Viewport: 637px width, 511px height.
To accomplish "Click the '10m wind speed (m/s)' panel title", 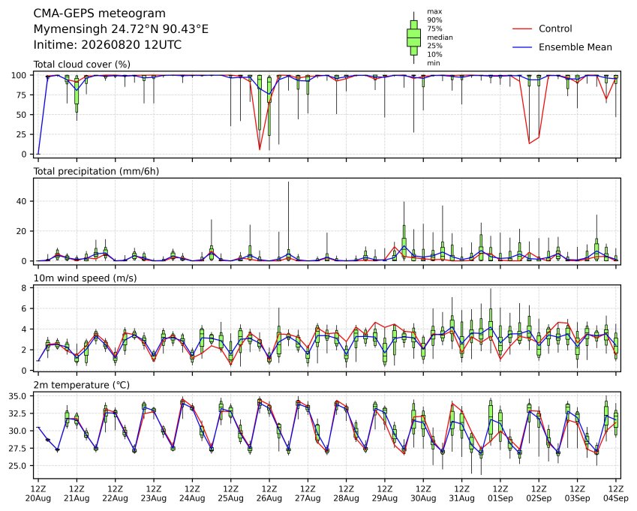I will pos(85,278).
